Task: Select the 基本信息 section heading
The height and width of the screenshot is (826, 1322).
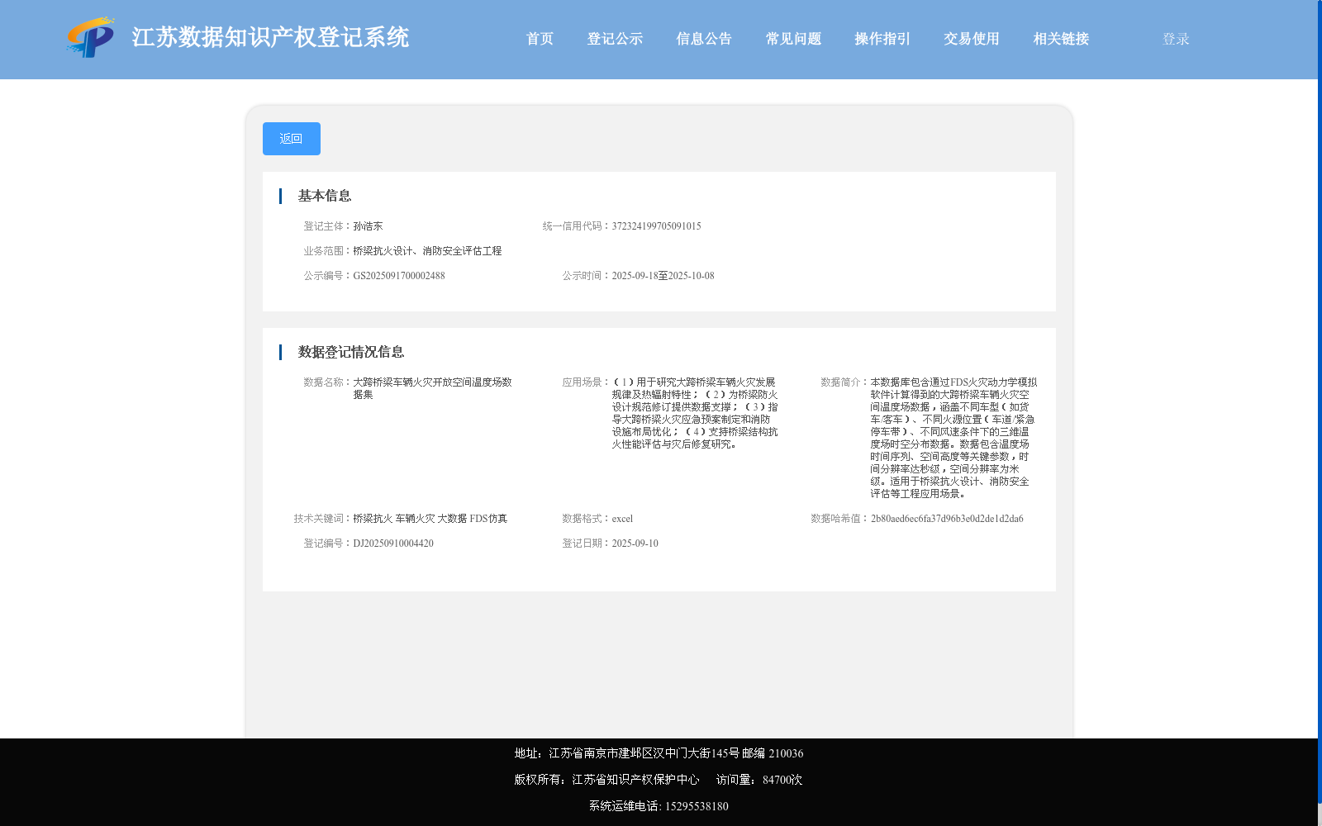Action: point(325,196)
